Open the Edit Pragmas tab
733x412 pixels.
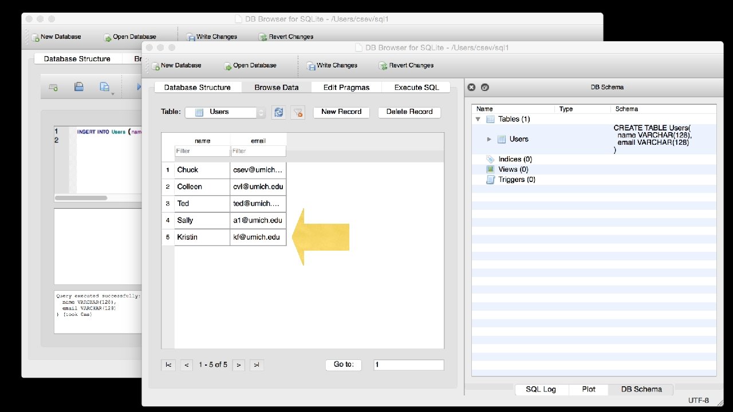coord(346,88)
